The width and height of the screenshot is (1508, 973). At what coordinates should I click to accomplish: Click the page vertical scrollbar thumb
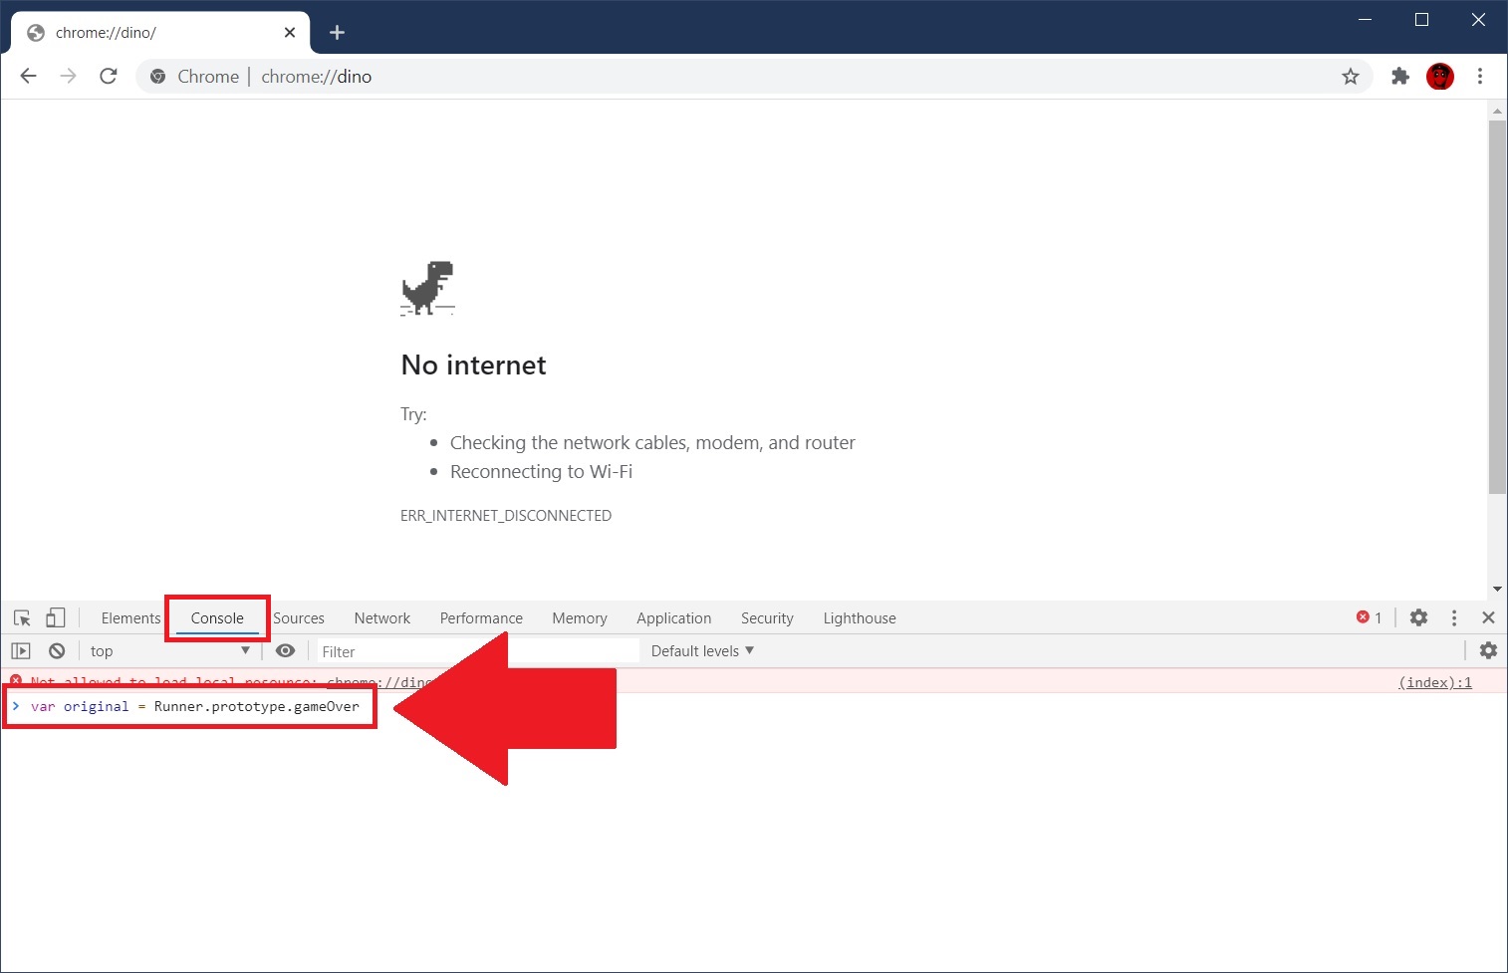pyautogui.click(x=1497, y=307)
